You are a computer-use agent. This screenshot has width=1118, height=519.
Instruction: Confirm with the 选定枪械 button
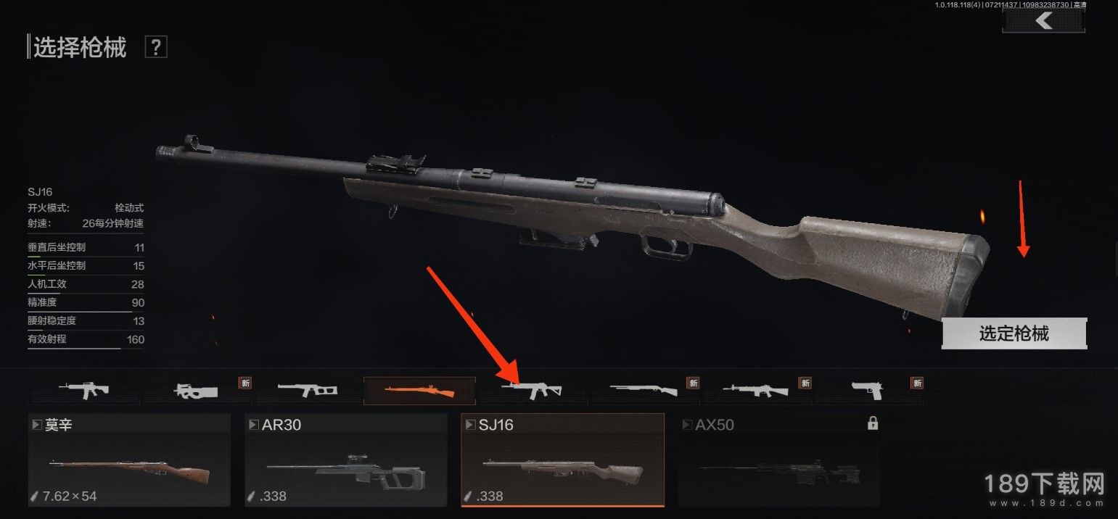[x=1014, y=333]
